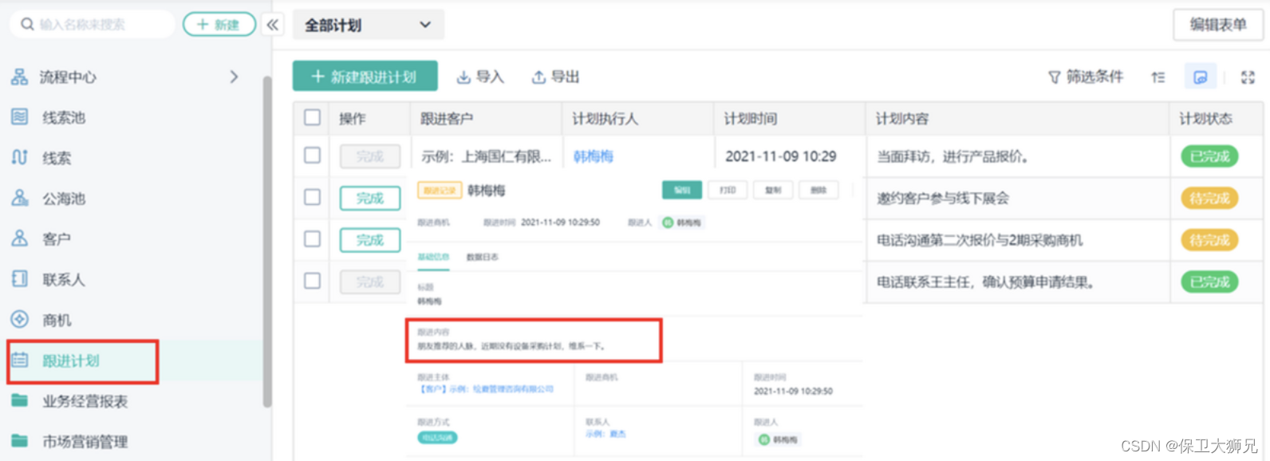Click the 已完成 status for 电话联系王主任 row
The height and width of the screenshot is (461, 1270).
1209,282
